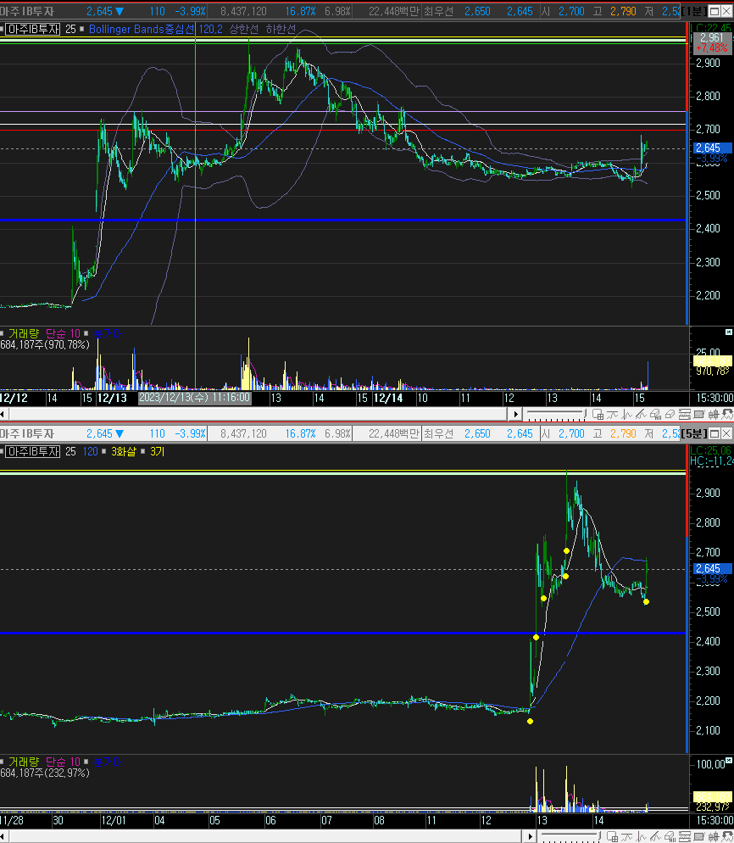Click the Bollinger Bands중심선 legend label
The width and height of the screenshot is (734, 843).
(x=142, y=29)
